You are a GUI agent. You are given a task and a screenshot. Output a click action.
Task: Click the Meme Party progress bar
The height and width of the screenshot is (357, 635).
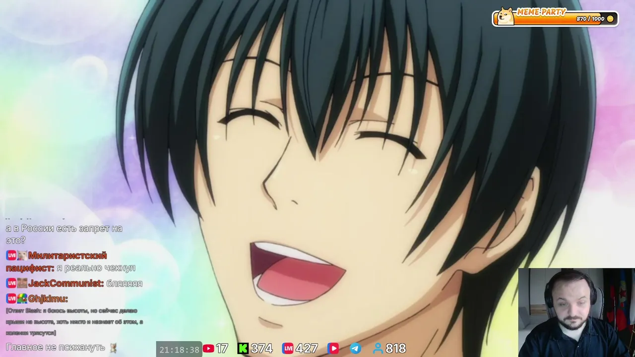point(556,18)
